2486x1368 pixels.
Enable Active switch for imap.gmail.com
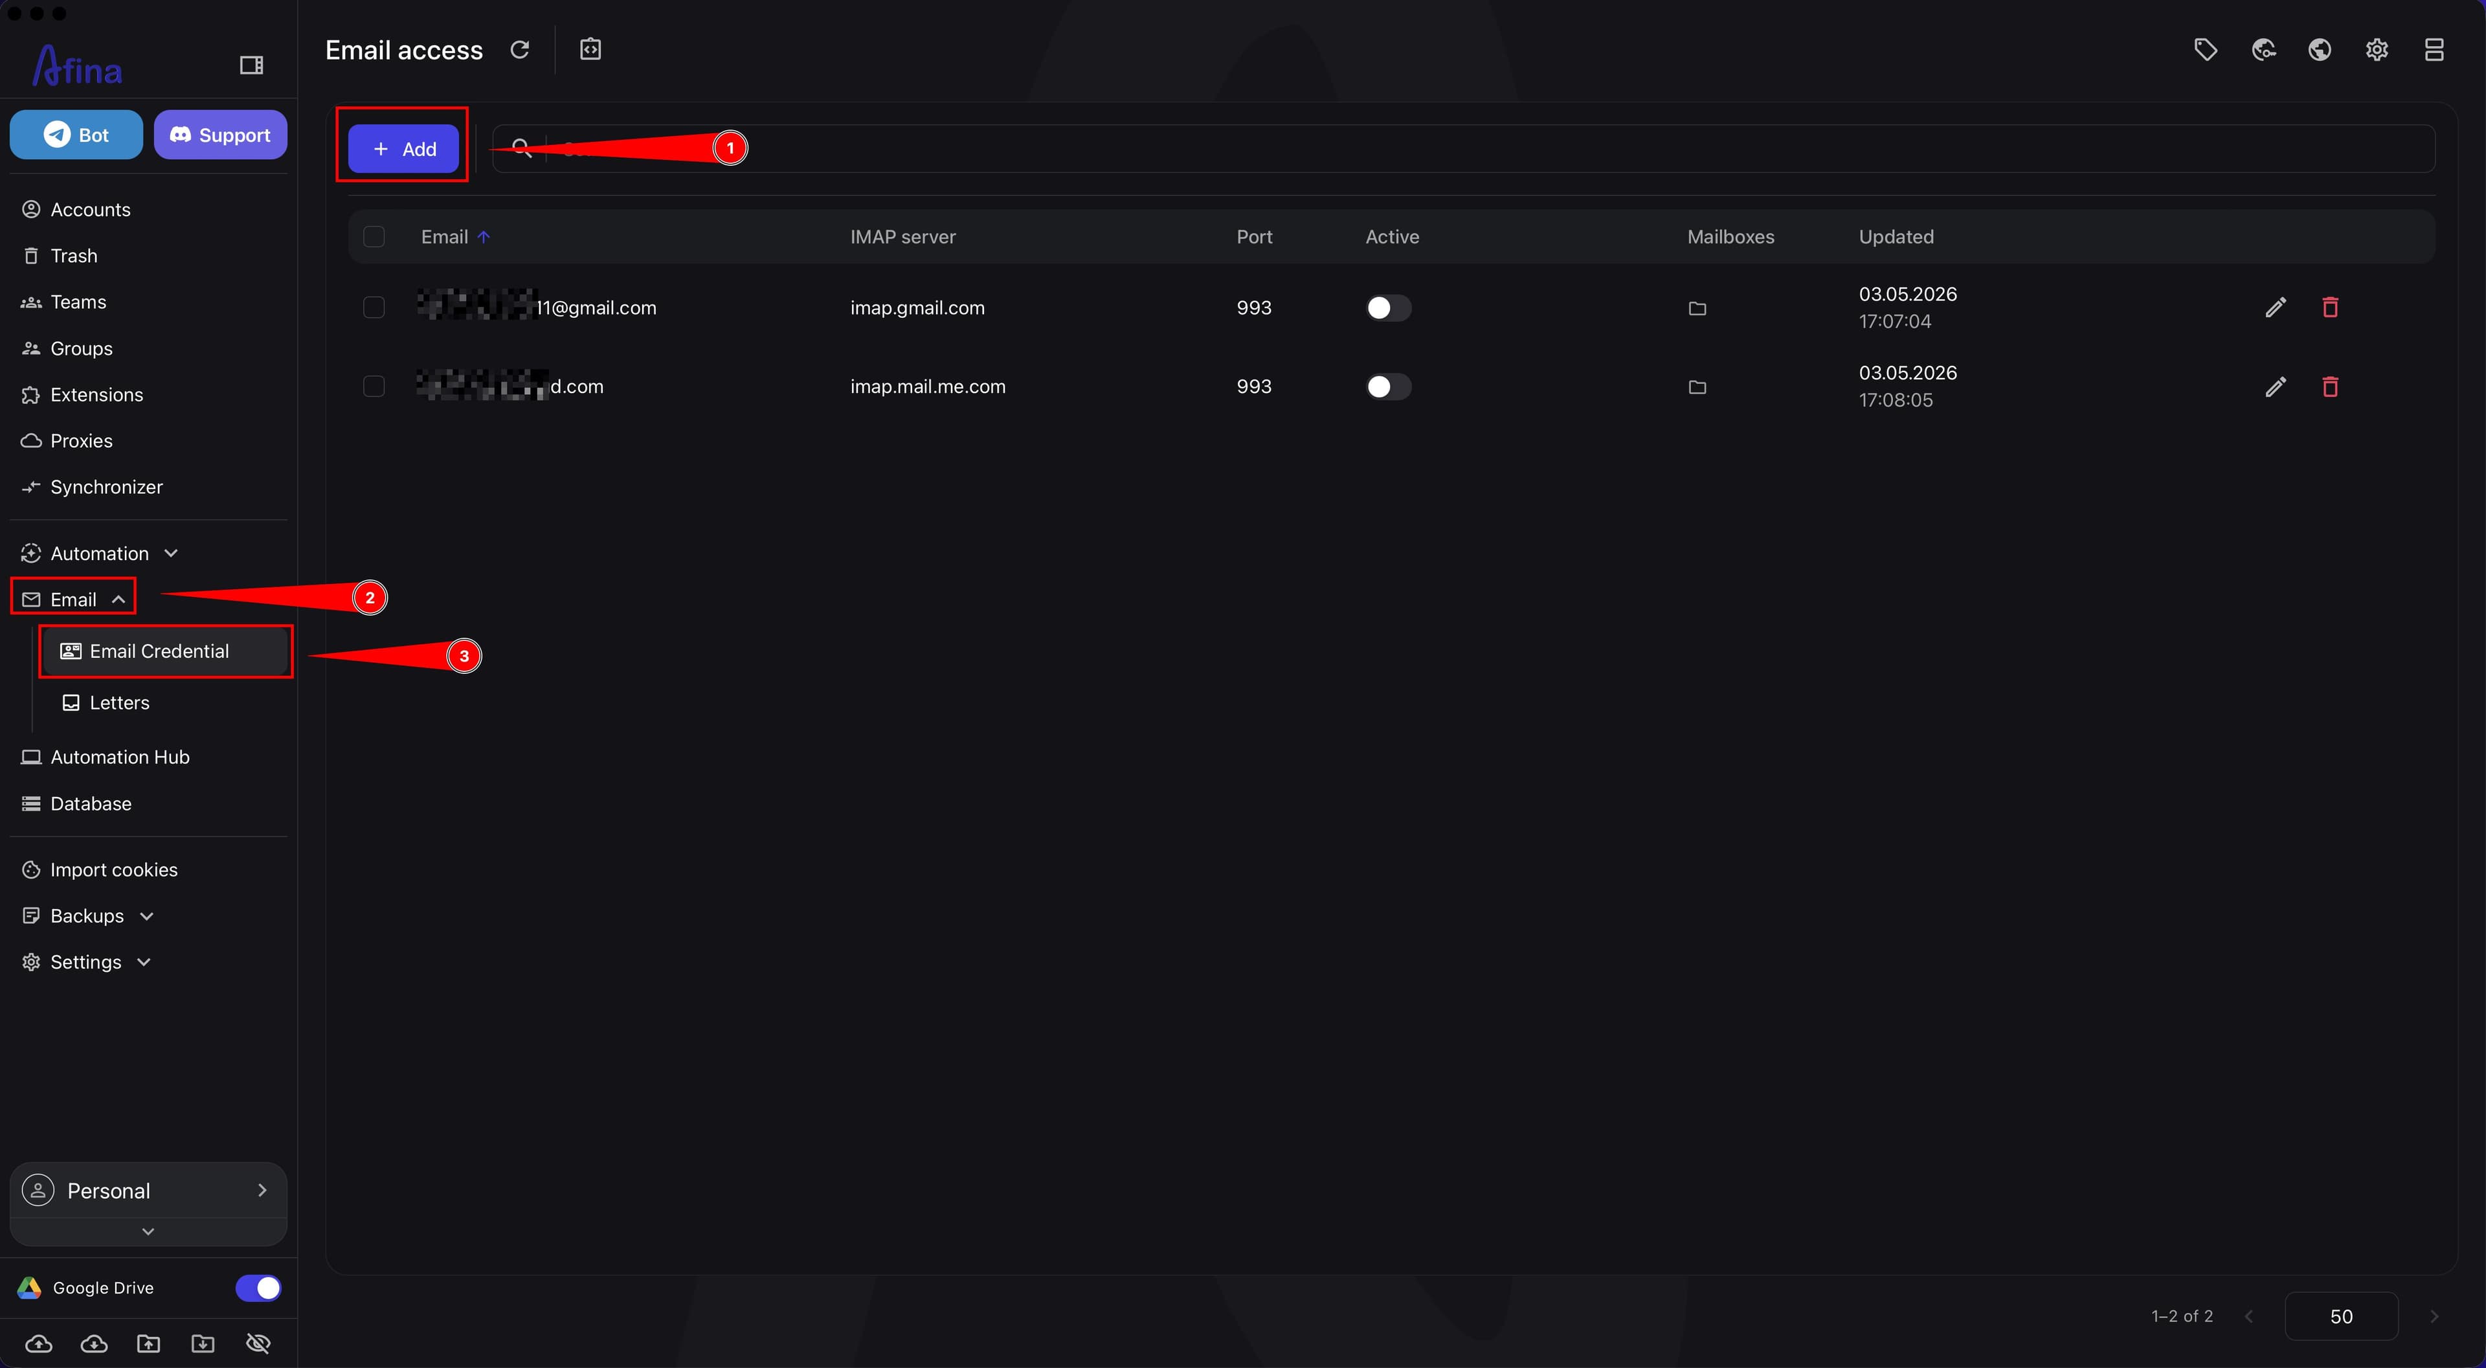[1388, 307]
